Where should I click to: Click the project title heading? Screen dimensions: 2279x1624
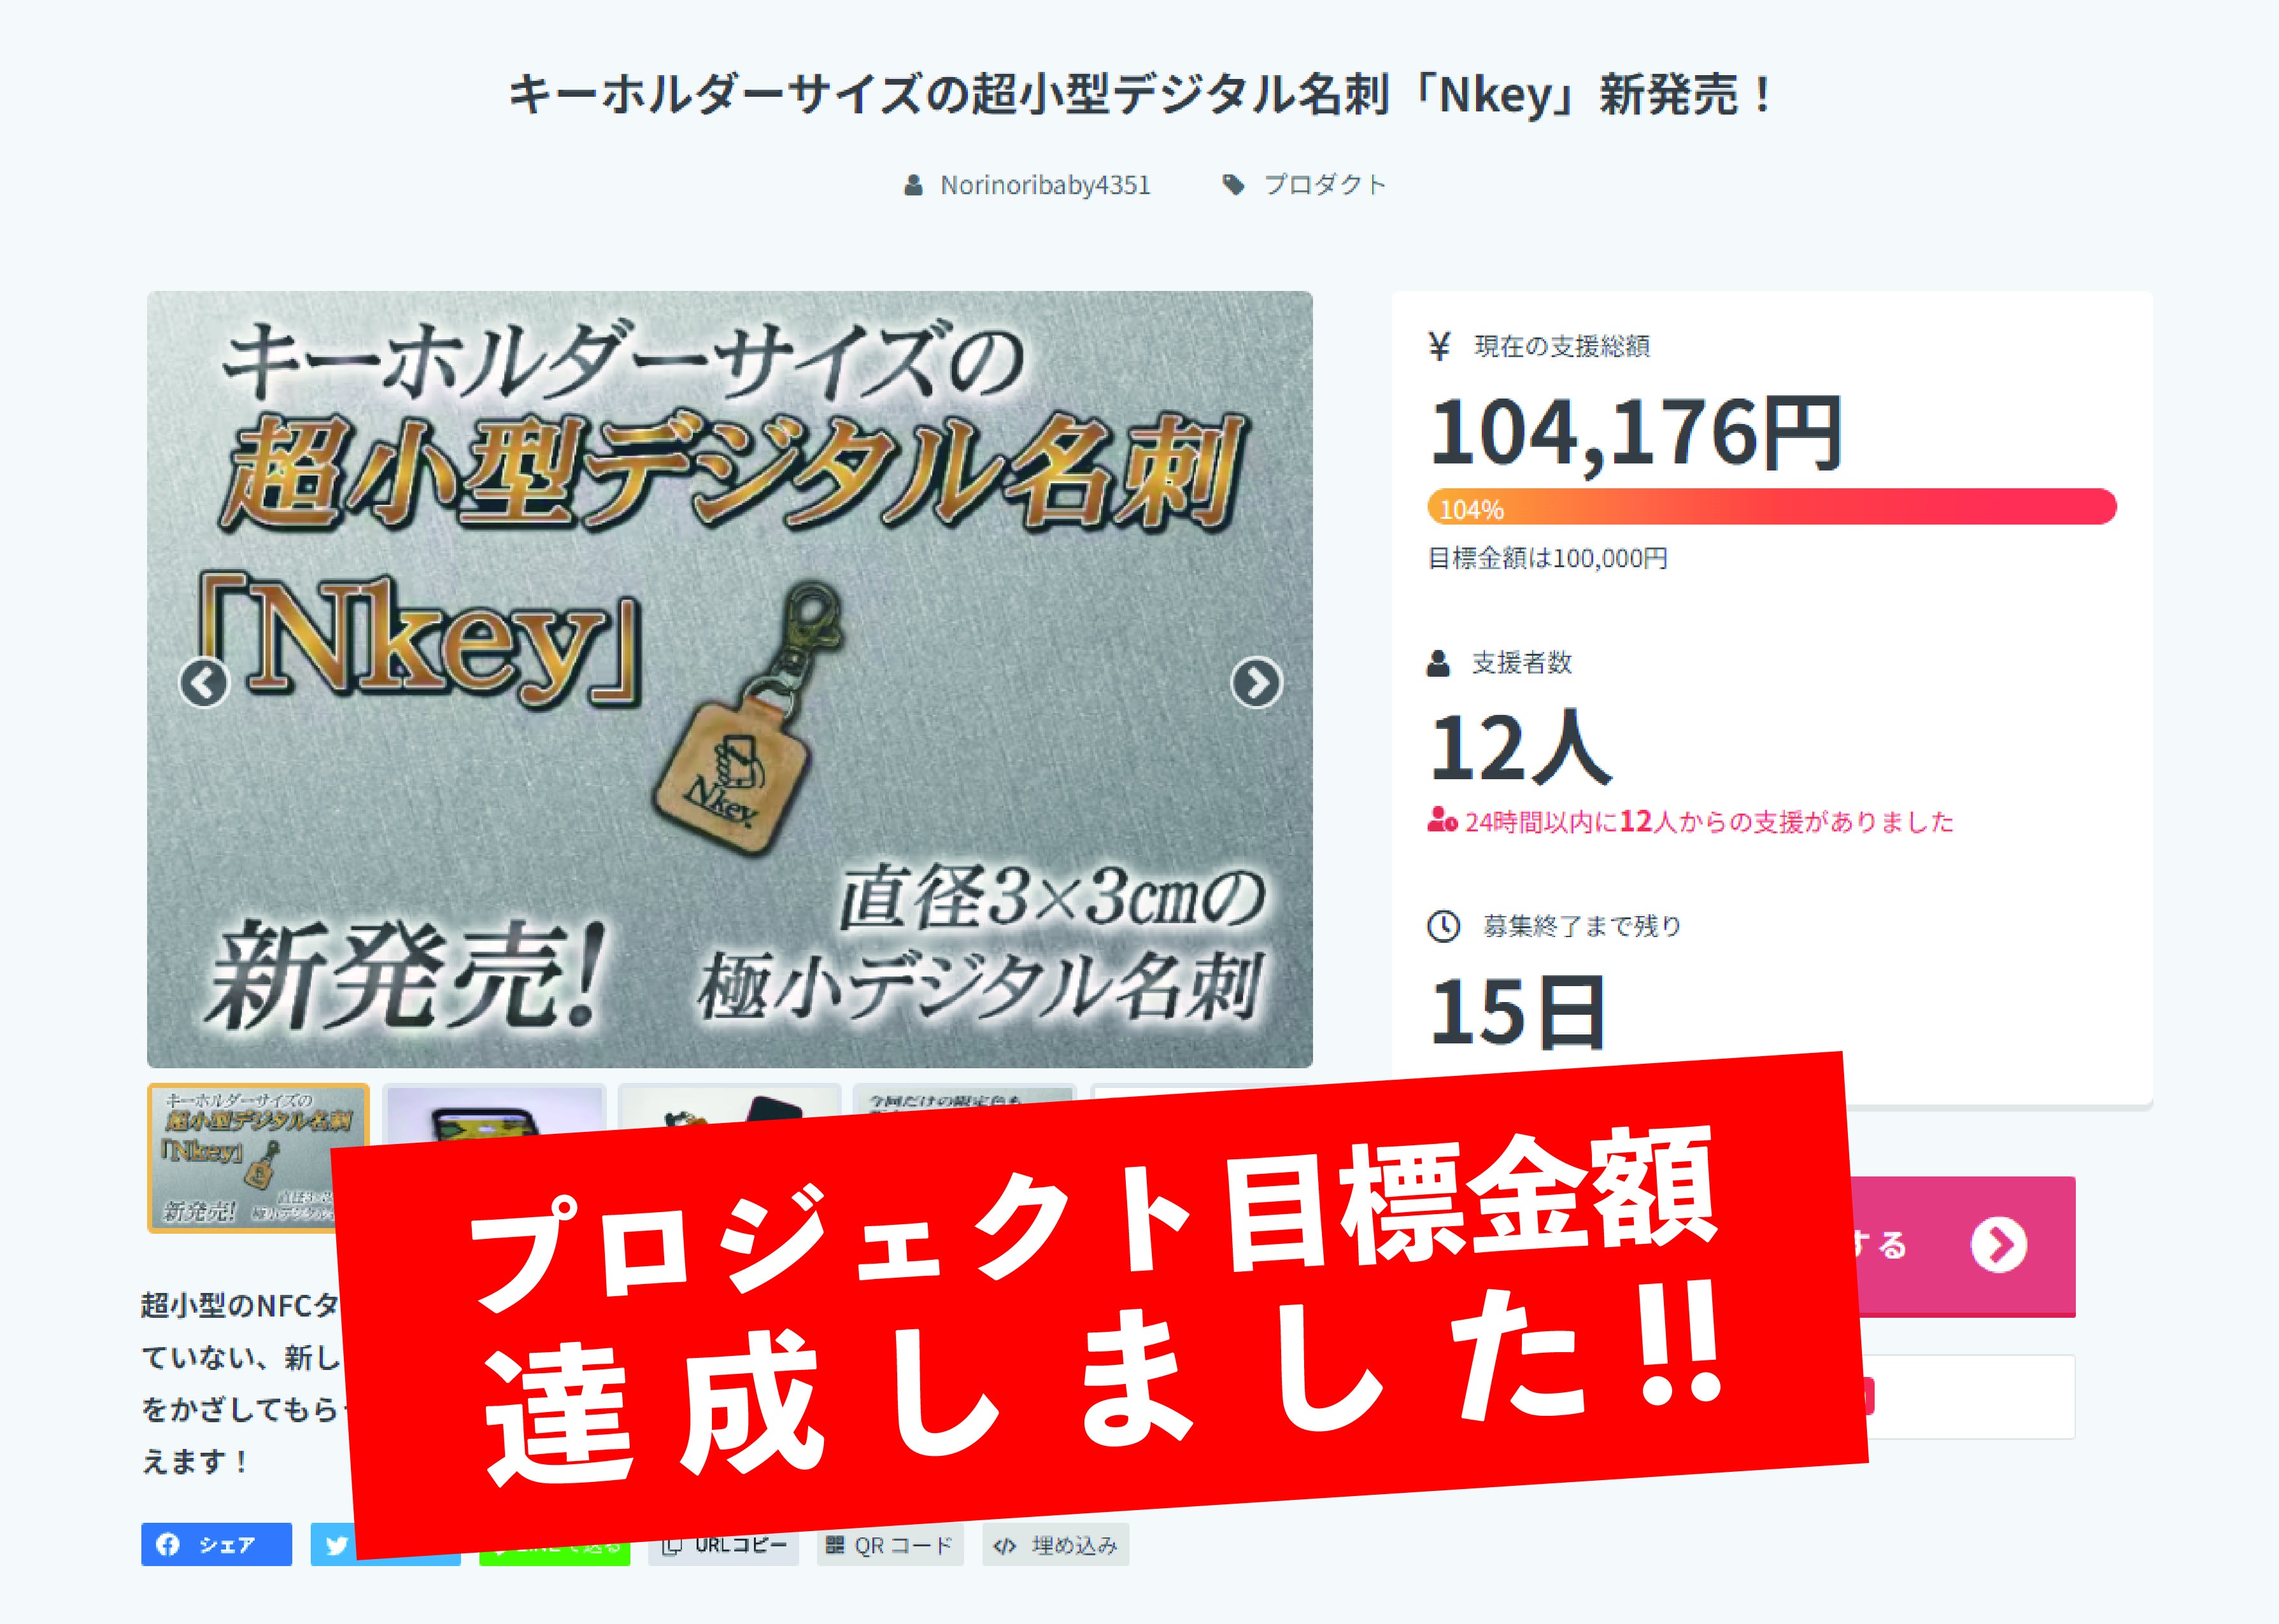pyautogui.click(x=1140, y=95)
